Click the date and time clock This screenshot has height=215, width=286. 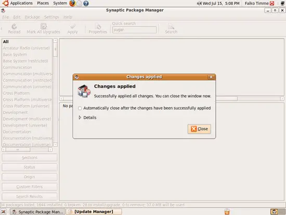coord(221,3)
